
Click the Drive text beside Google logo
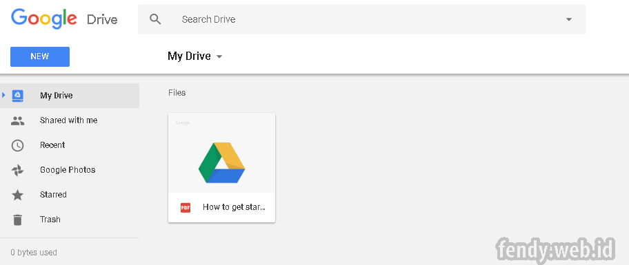click(x=102, y=19)
